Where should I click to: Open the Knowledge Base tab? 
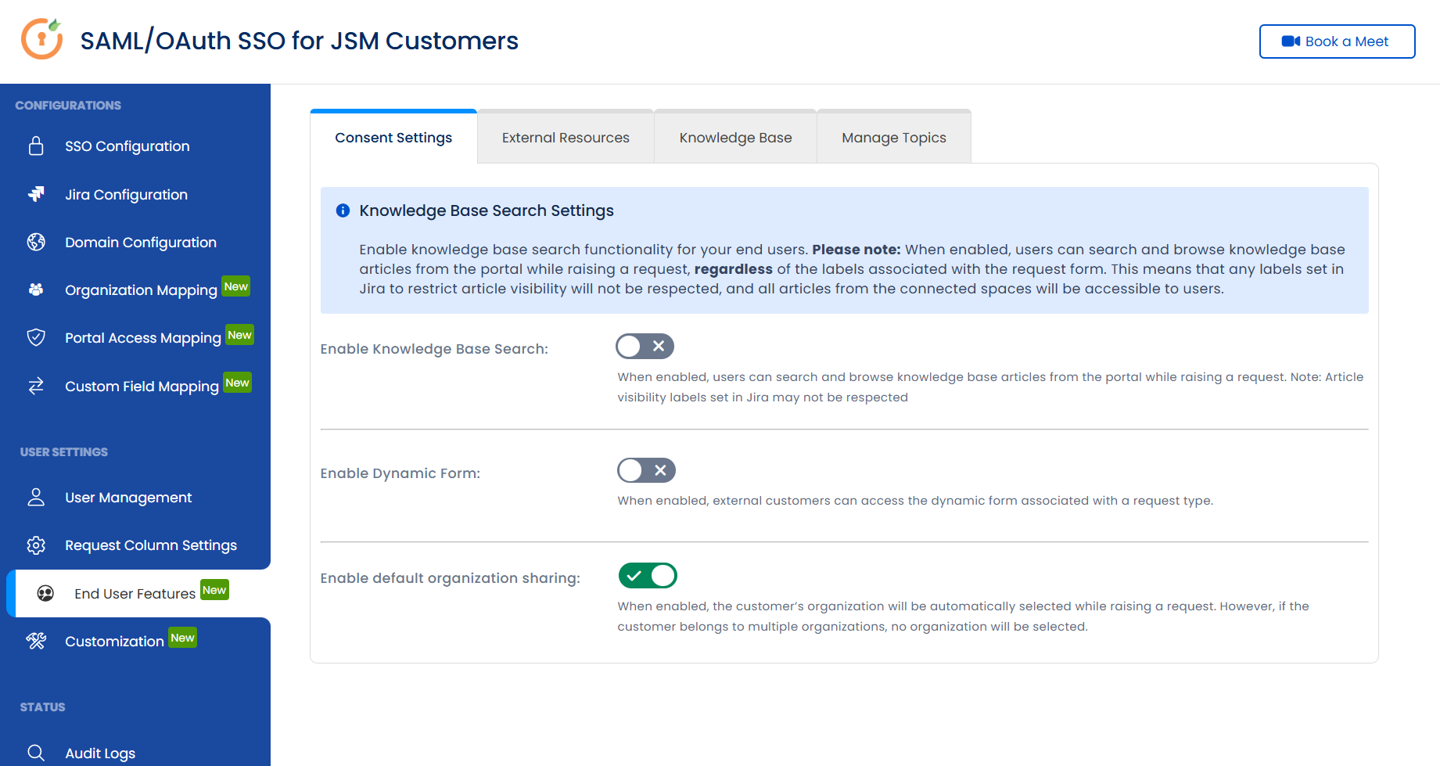click(735, 138)
